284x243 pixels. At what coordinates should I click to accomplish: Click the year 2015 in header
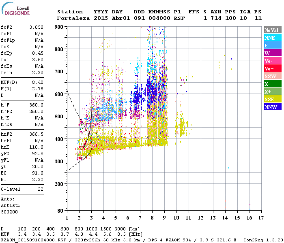(101, 18)
